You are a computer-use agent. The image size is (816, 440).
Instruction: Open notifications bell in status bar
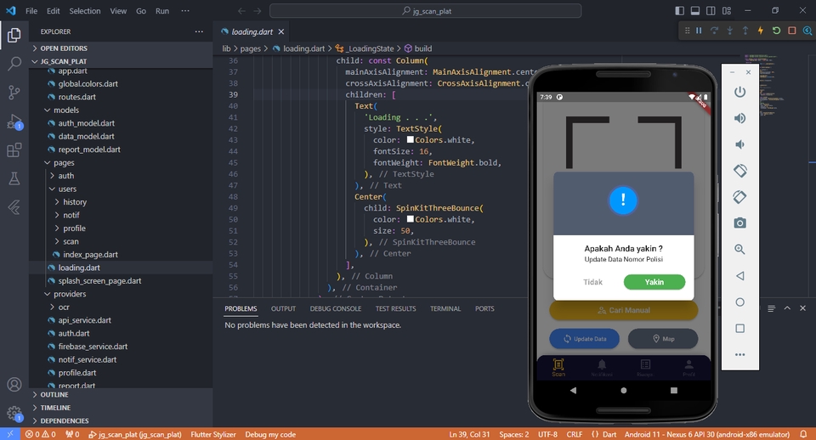[x=803, y=434]
